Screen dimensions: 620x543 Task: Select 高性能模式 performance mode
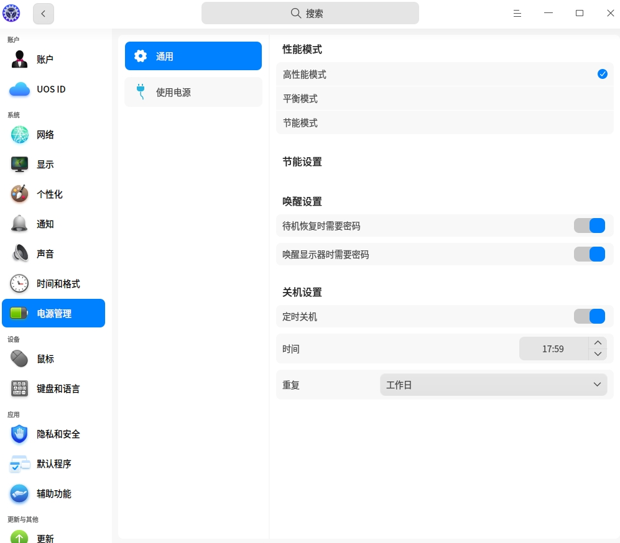pos(445,74)
